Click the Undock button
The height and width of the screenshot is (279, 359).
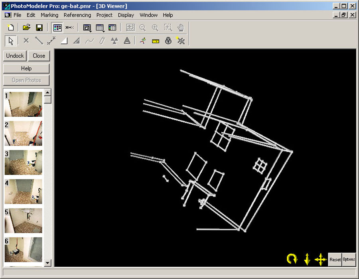[x=15, y=56]
